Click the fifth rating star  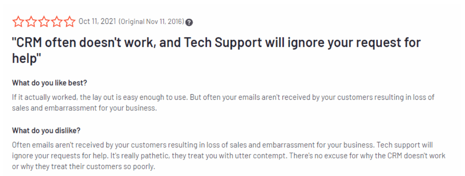(69, 22)
